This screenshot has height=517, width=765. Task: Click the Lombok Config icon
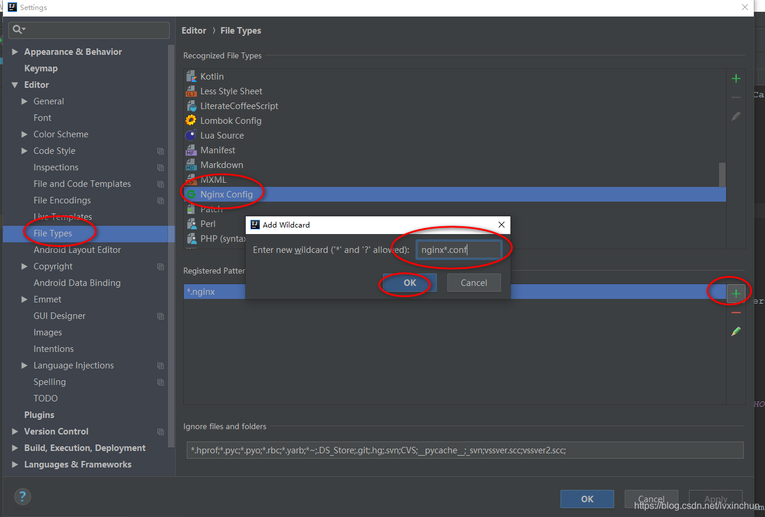(x=191, y=121)
